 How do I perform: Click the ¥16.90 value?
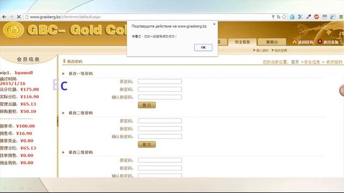coord(24,133)
